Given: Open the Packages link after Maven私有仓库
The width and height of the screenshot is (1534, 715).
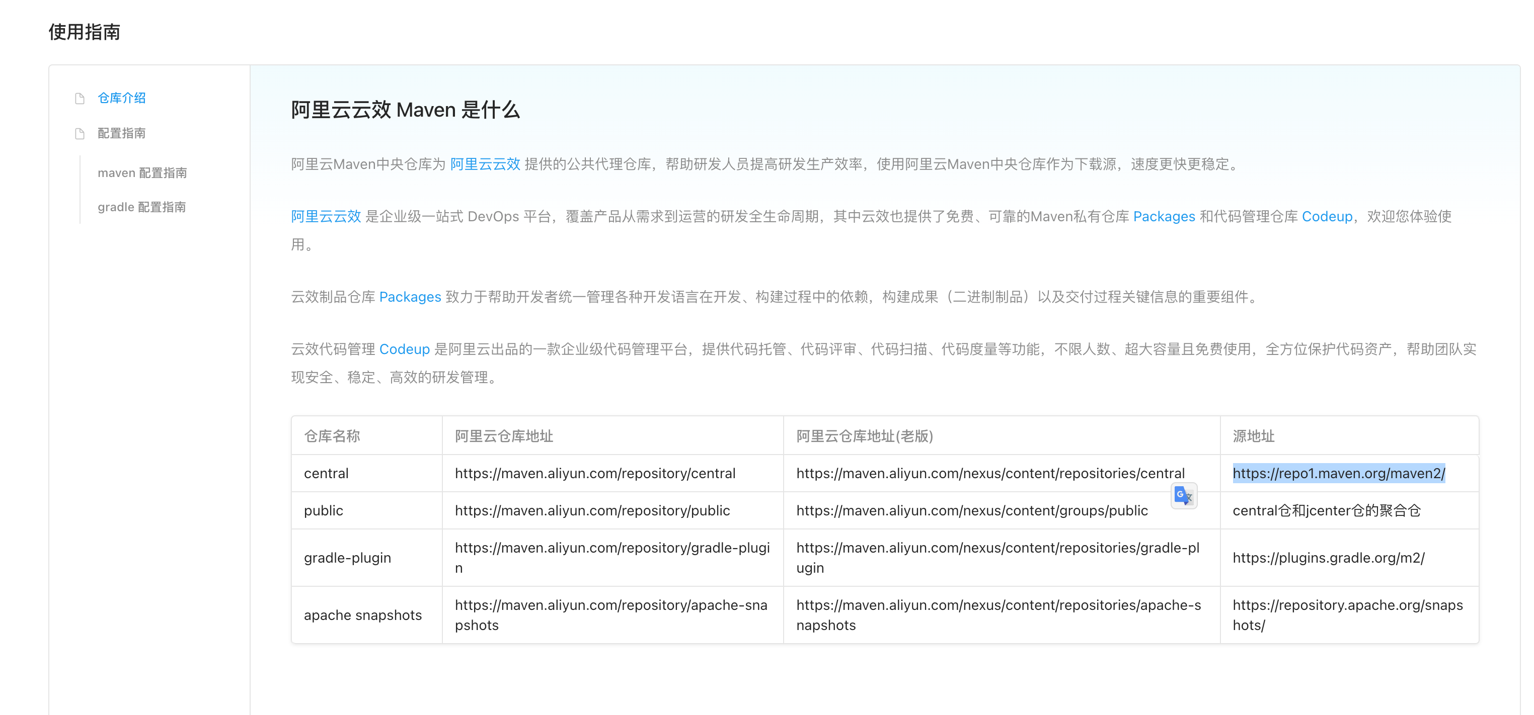Looking at the screenshot, I should [x=1164, y=217].
